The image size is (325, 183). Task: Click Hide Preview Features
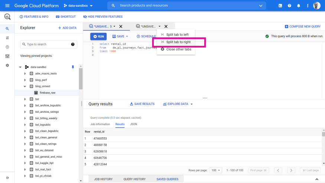103,17
